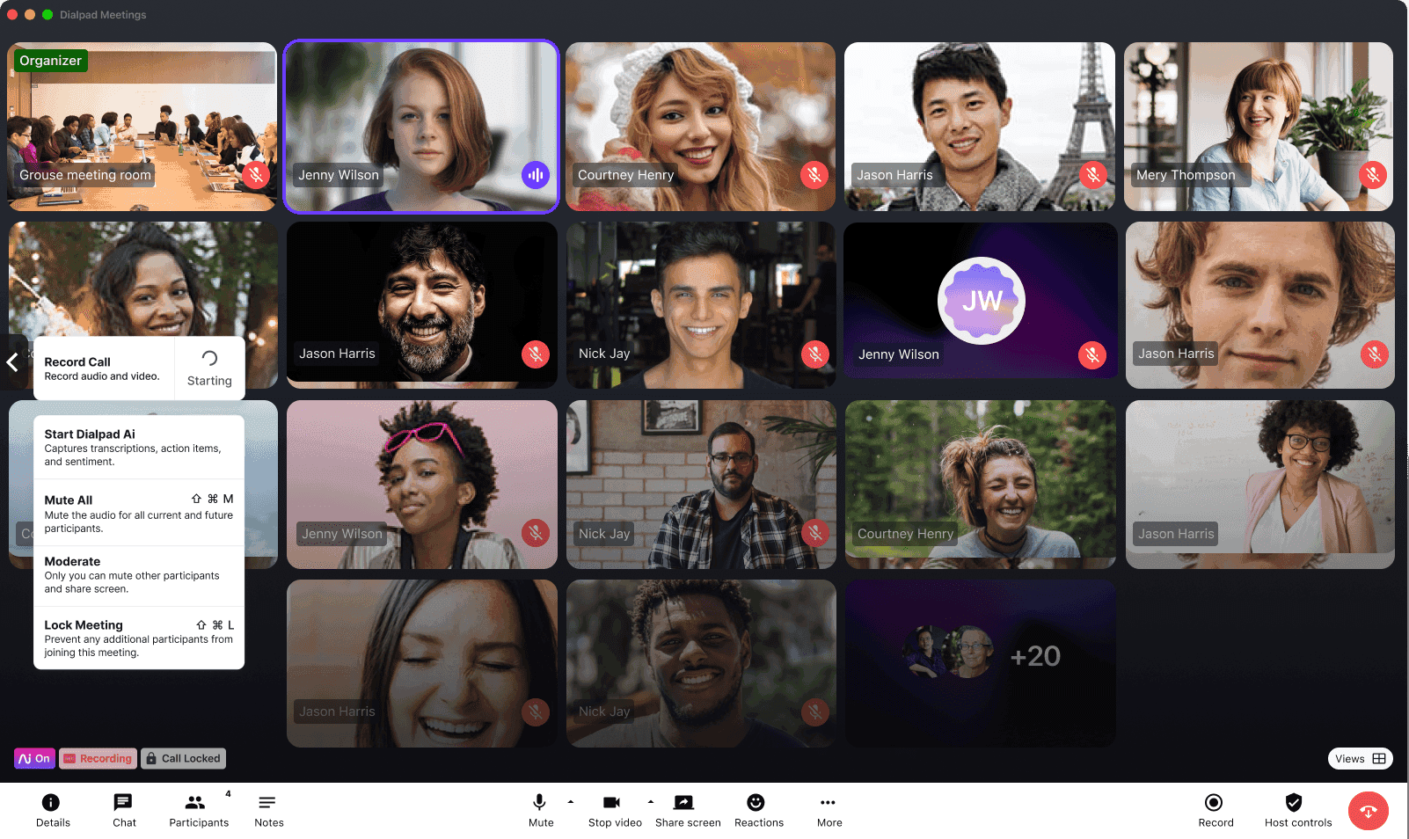Open the camera selection dropdown next to Stop video
This screenshot has width=1409, height=839.
pyautogui.click(x=650, y=802)
